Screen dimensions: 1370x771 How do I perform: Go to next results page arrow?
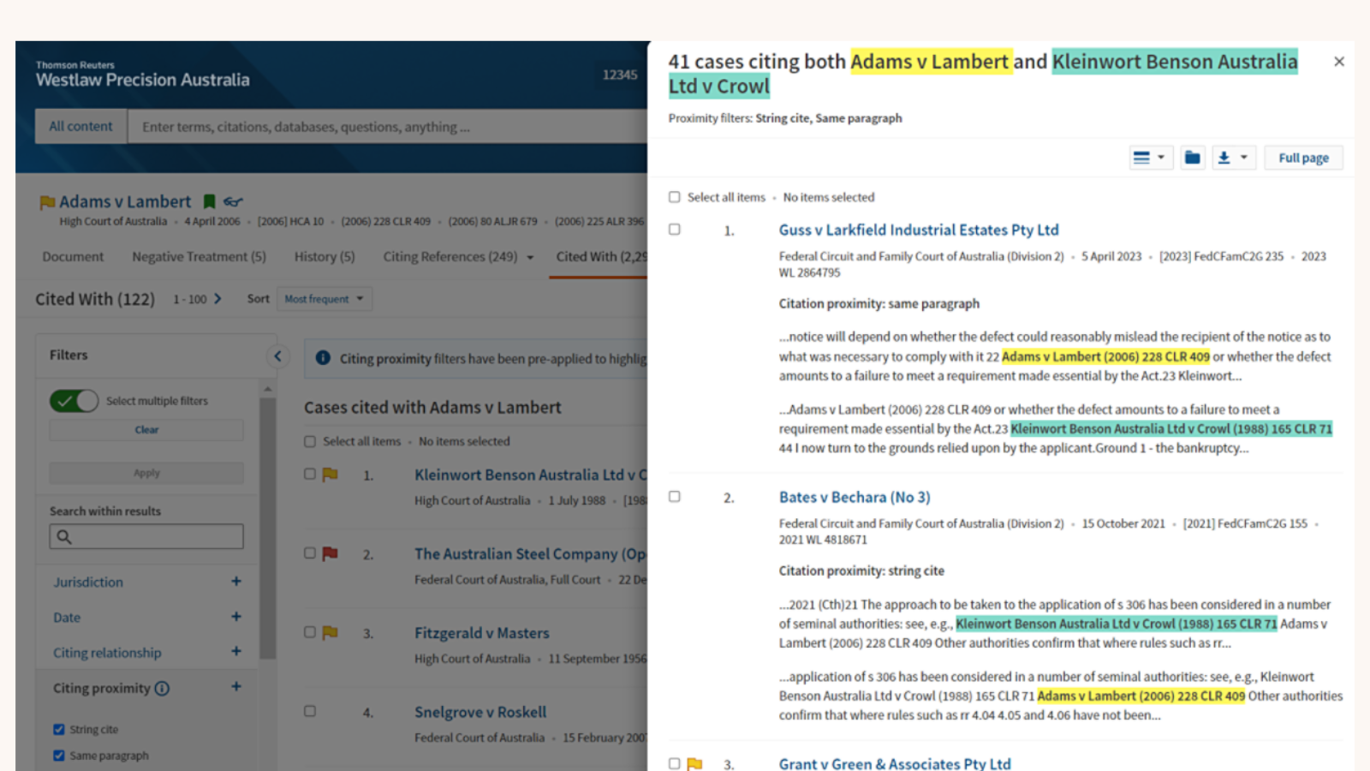click(x=217, y=299)
